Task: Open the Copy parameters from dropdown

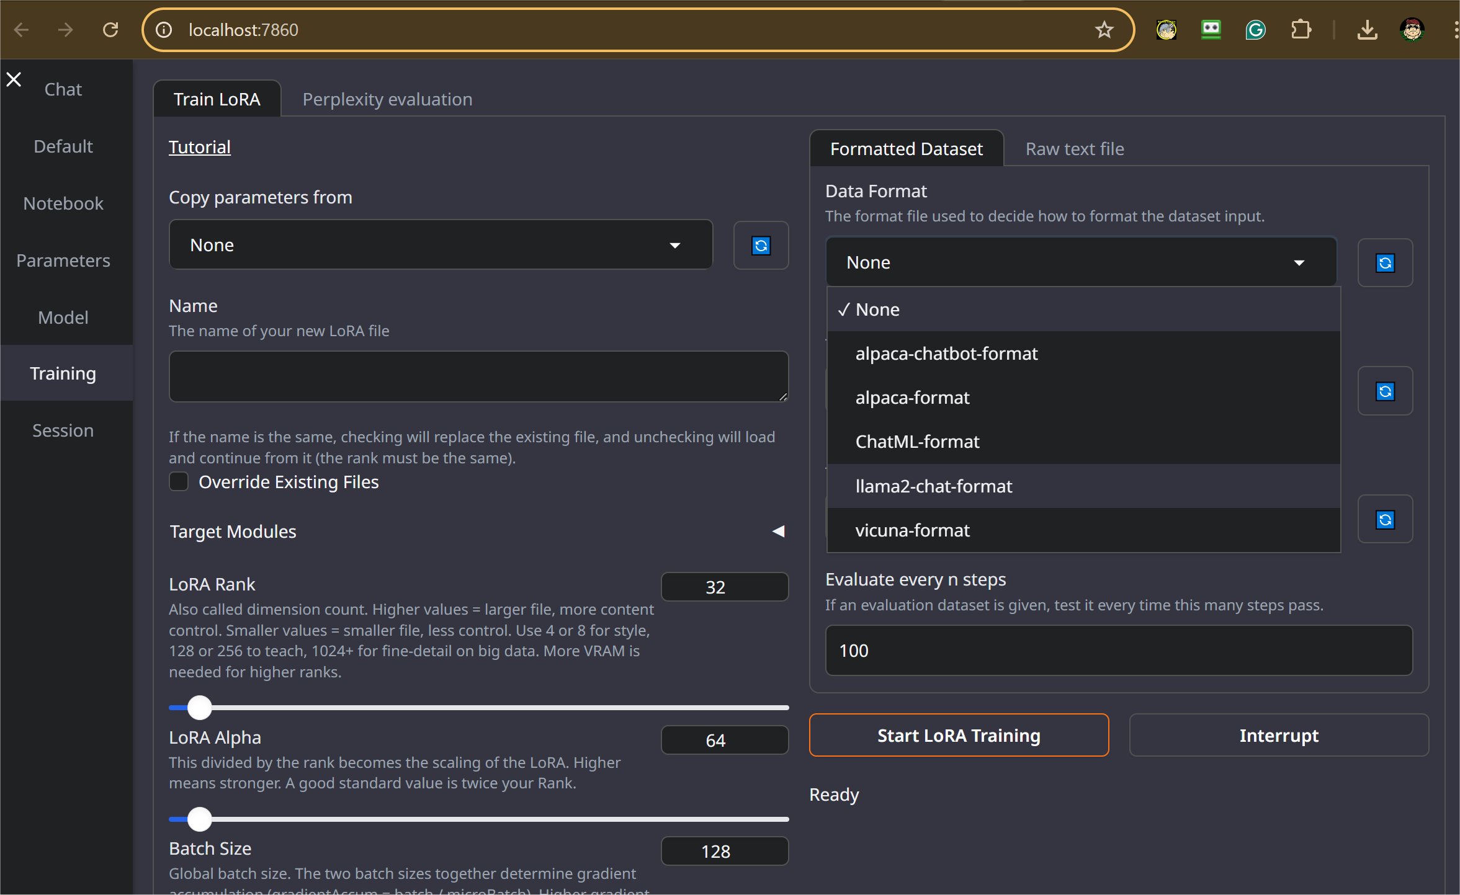Action: pyautogui.click(x=441, y=245)
